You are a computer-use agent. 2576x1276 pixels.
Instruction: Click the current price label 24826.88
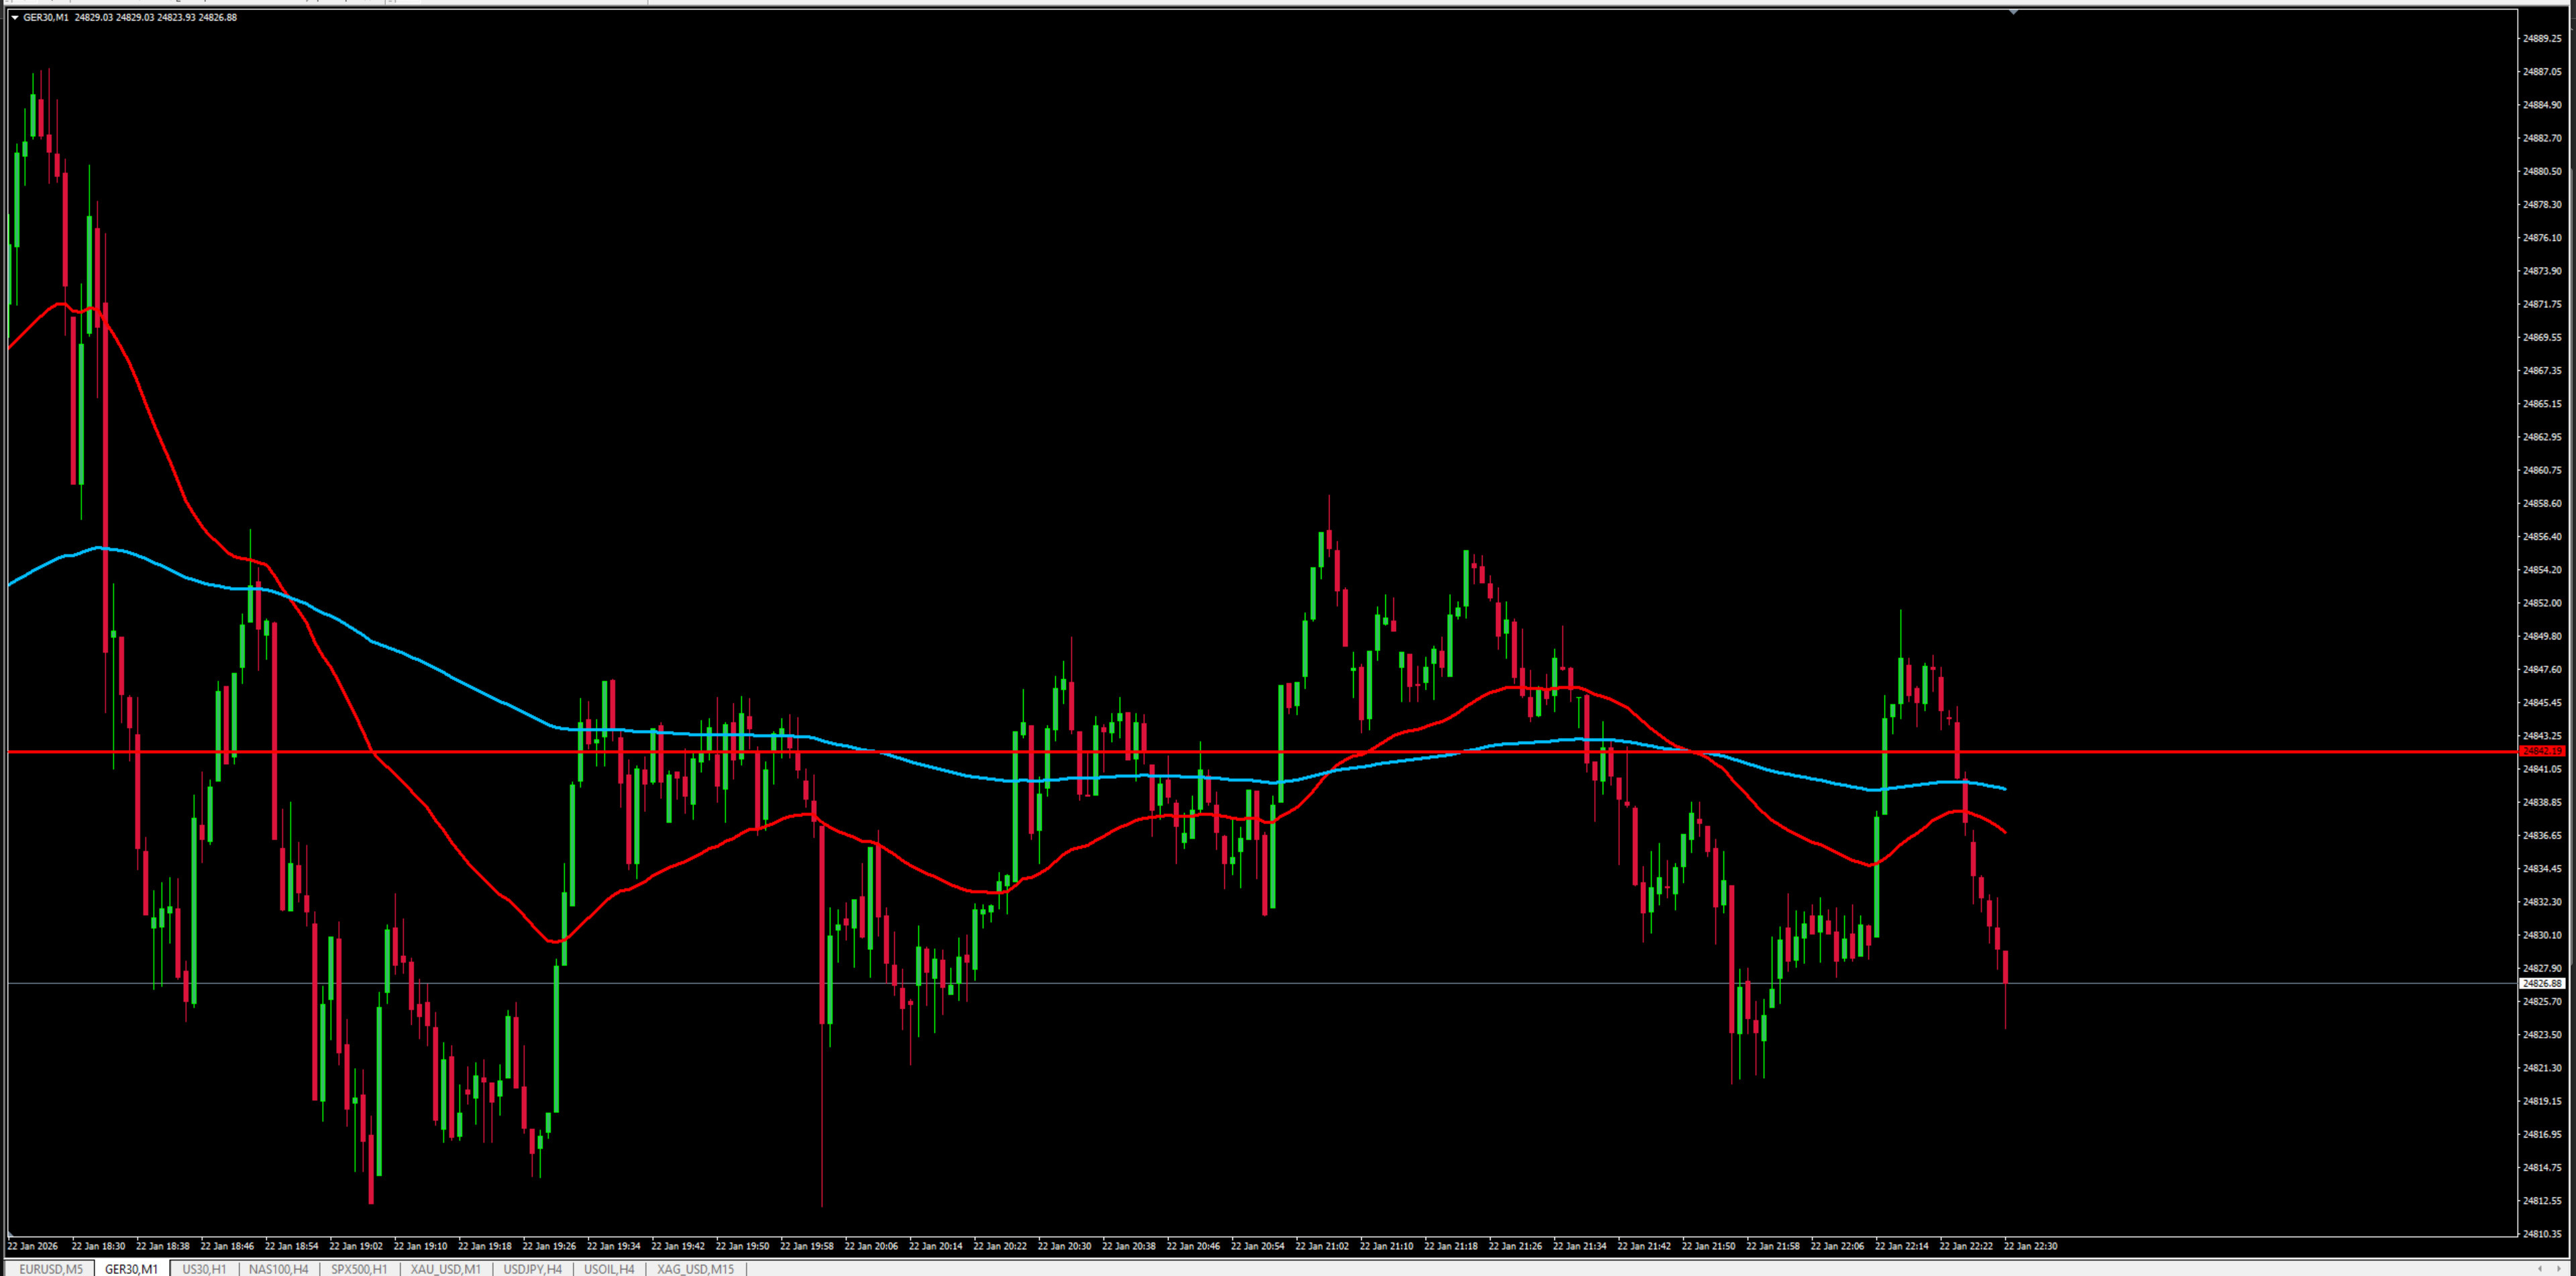pos(2542,984)
